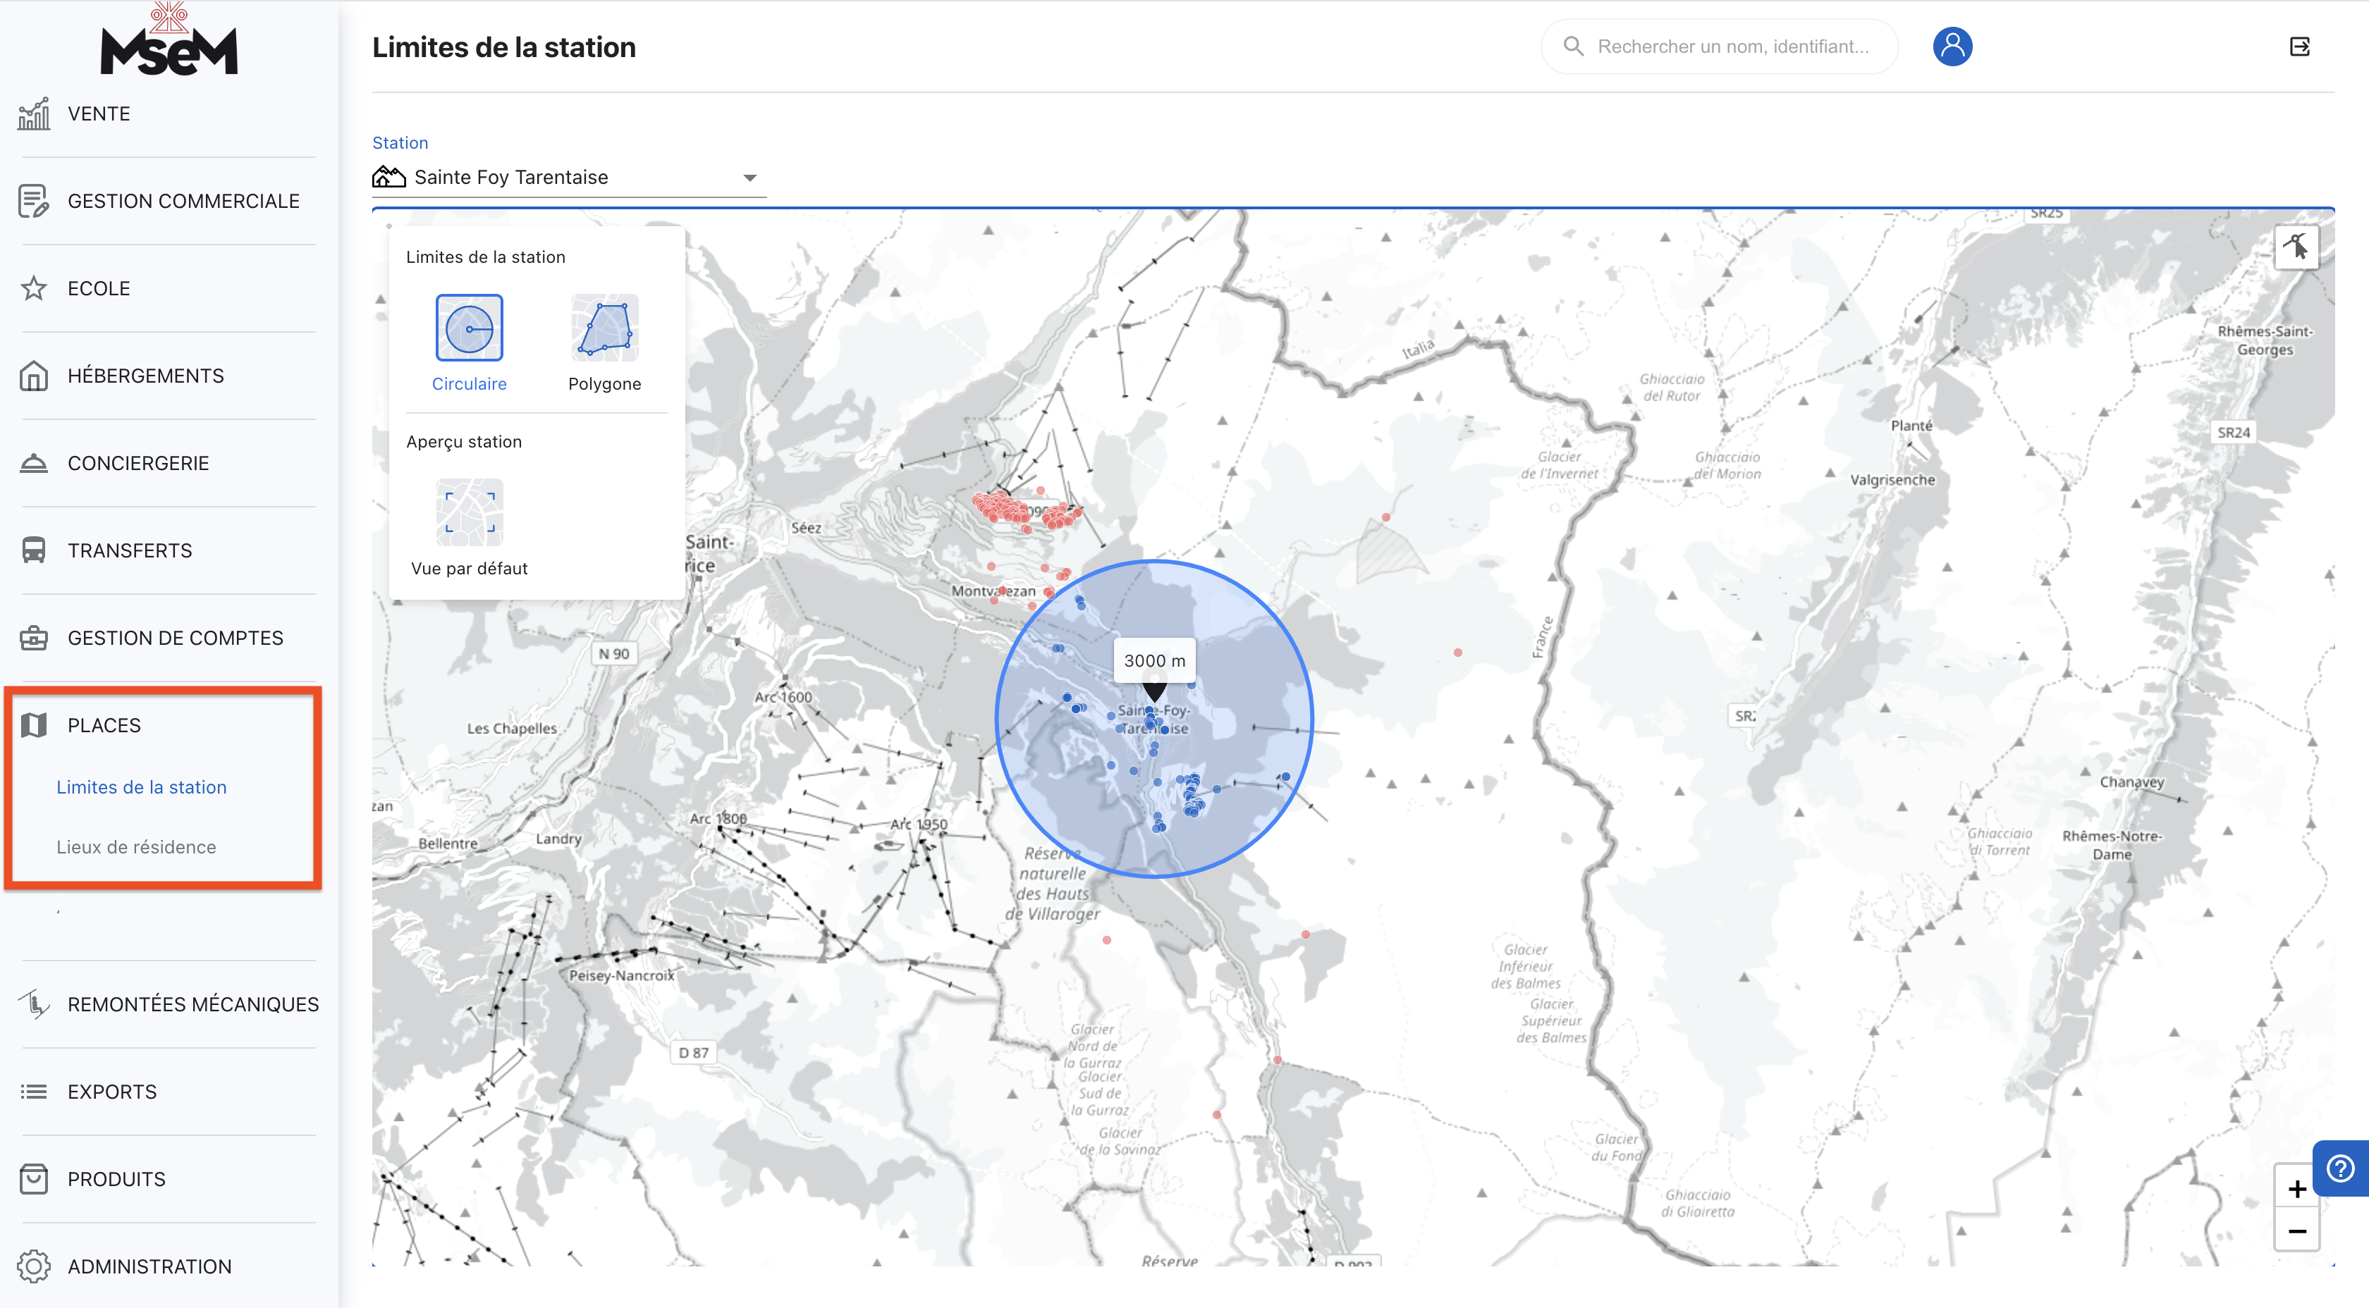2369x1308 pixels.
Task: Expand the VENTE menu section
Action: (99, 114)
